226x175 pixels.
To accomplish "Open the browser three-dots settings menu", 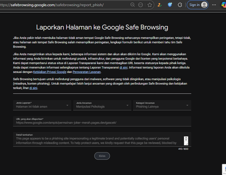I will 214,5.
